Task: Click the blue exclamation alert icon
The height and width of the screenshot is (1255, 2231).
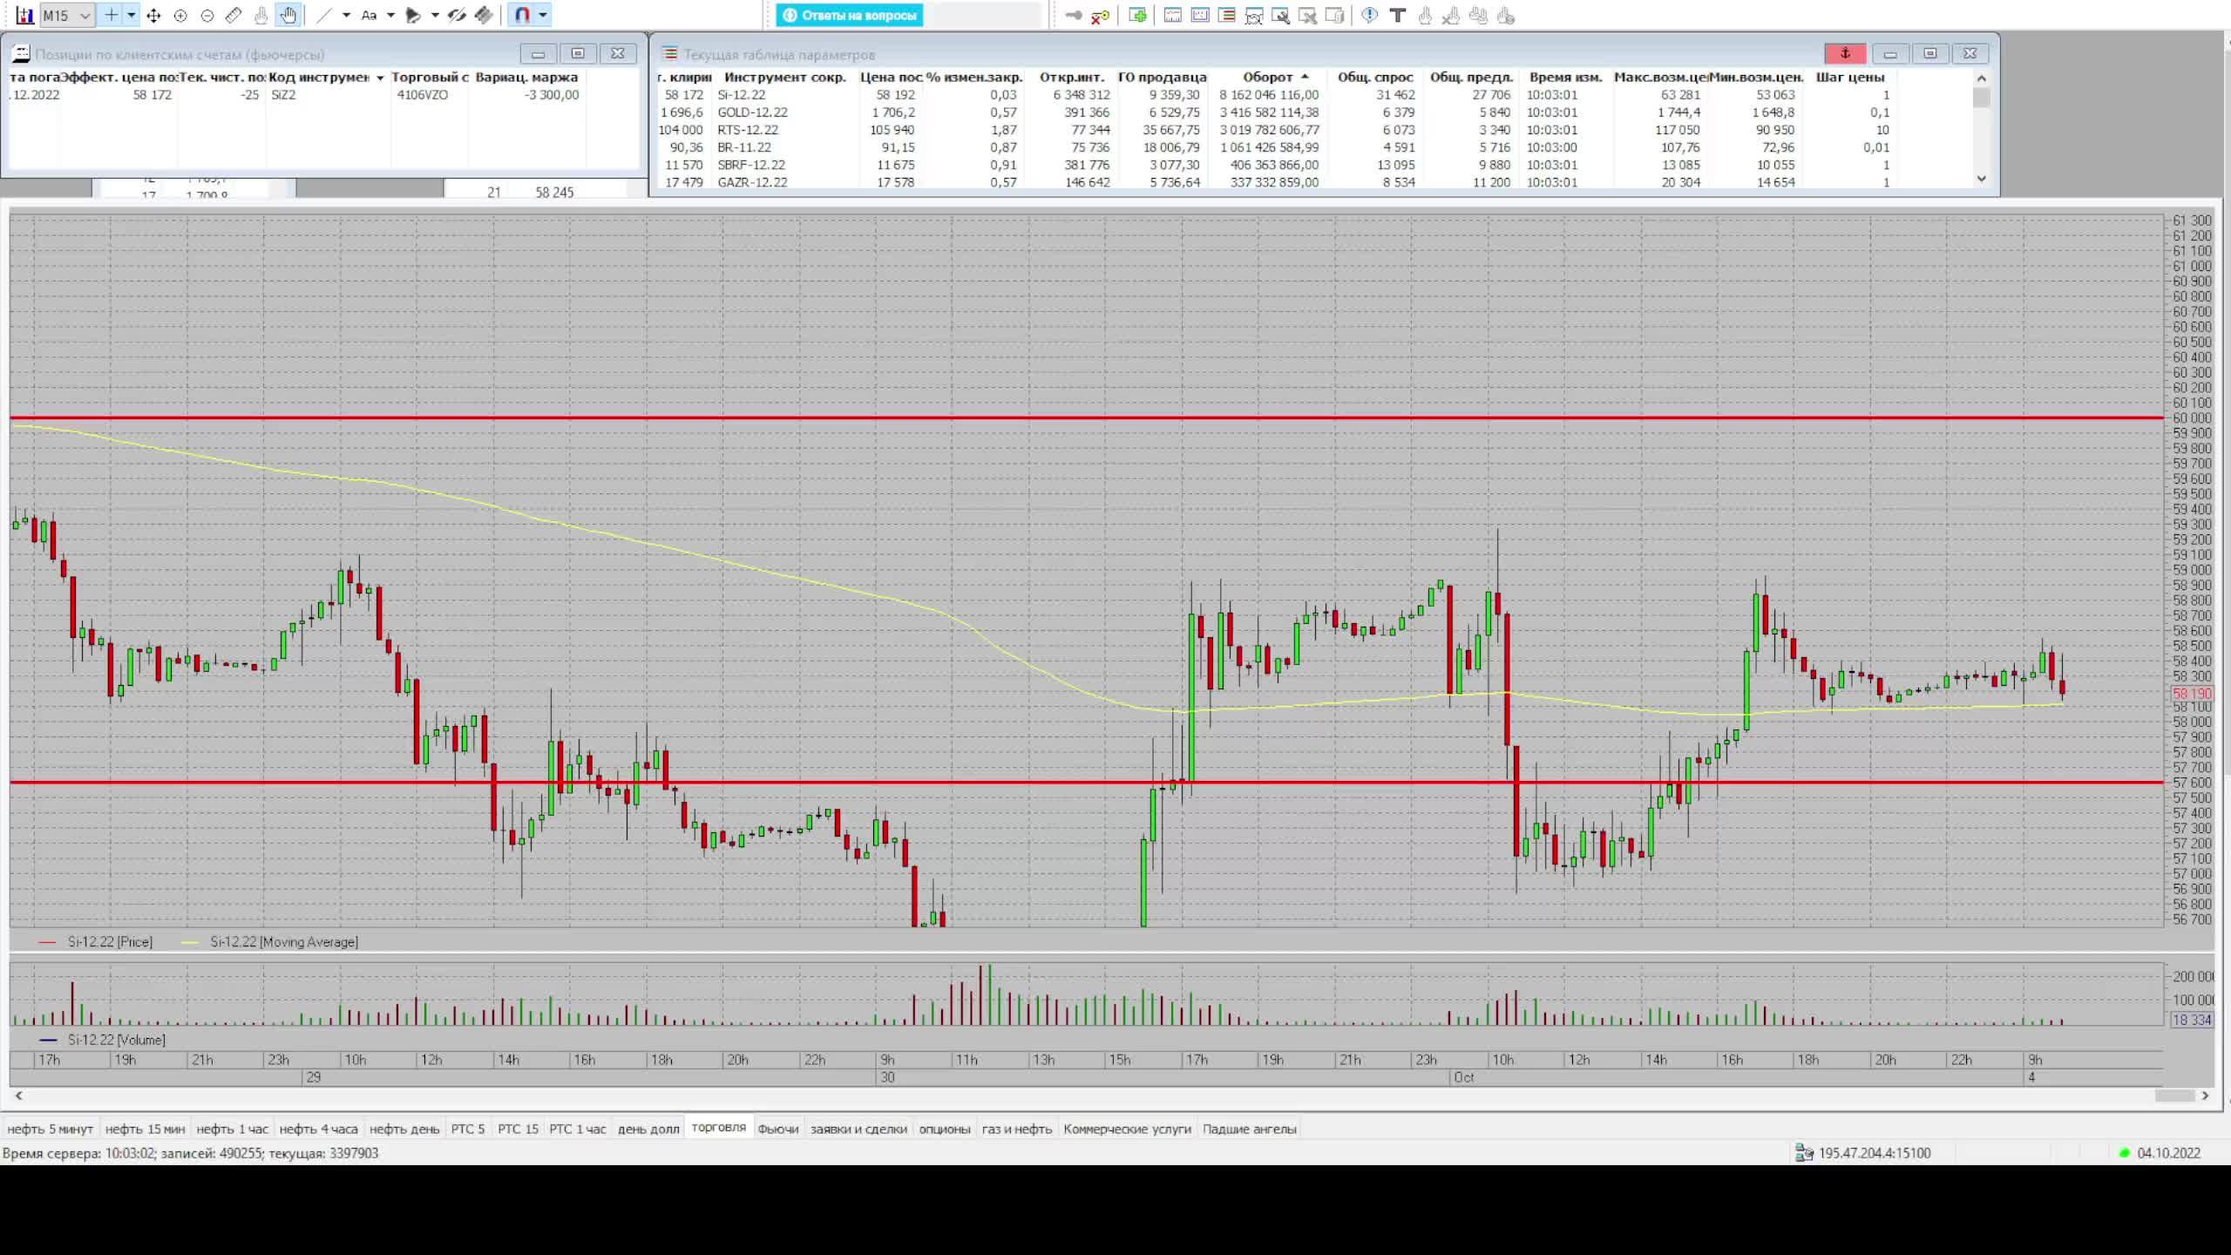Action: 1369,16
